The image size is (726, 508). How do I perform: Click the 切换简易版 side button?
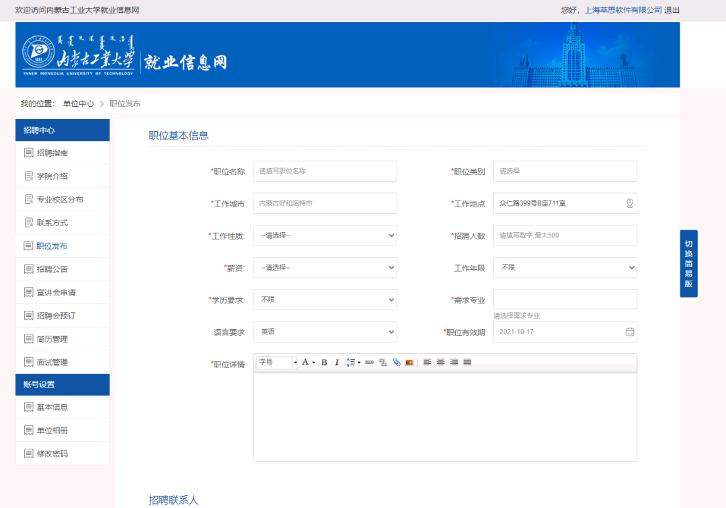point(688,264)
